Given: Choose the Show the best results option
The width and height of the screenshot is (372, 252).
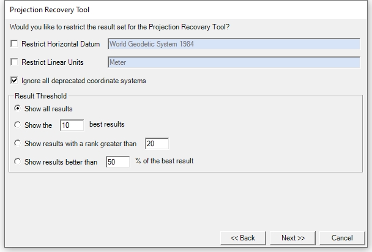Looking at the screenshot, I should click(17, 125).
